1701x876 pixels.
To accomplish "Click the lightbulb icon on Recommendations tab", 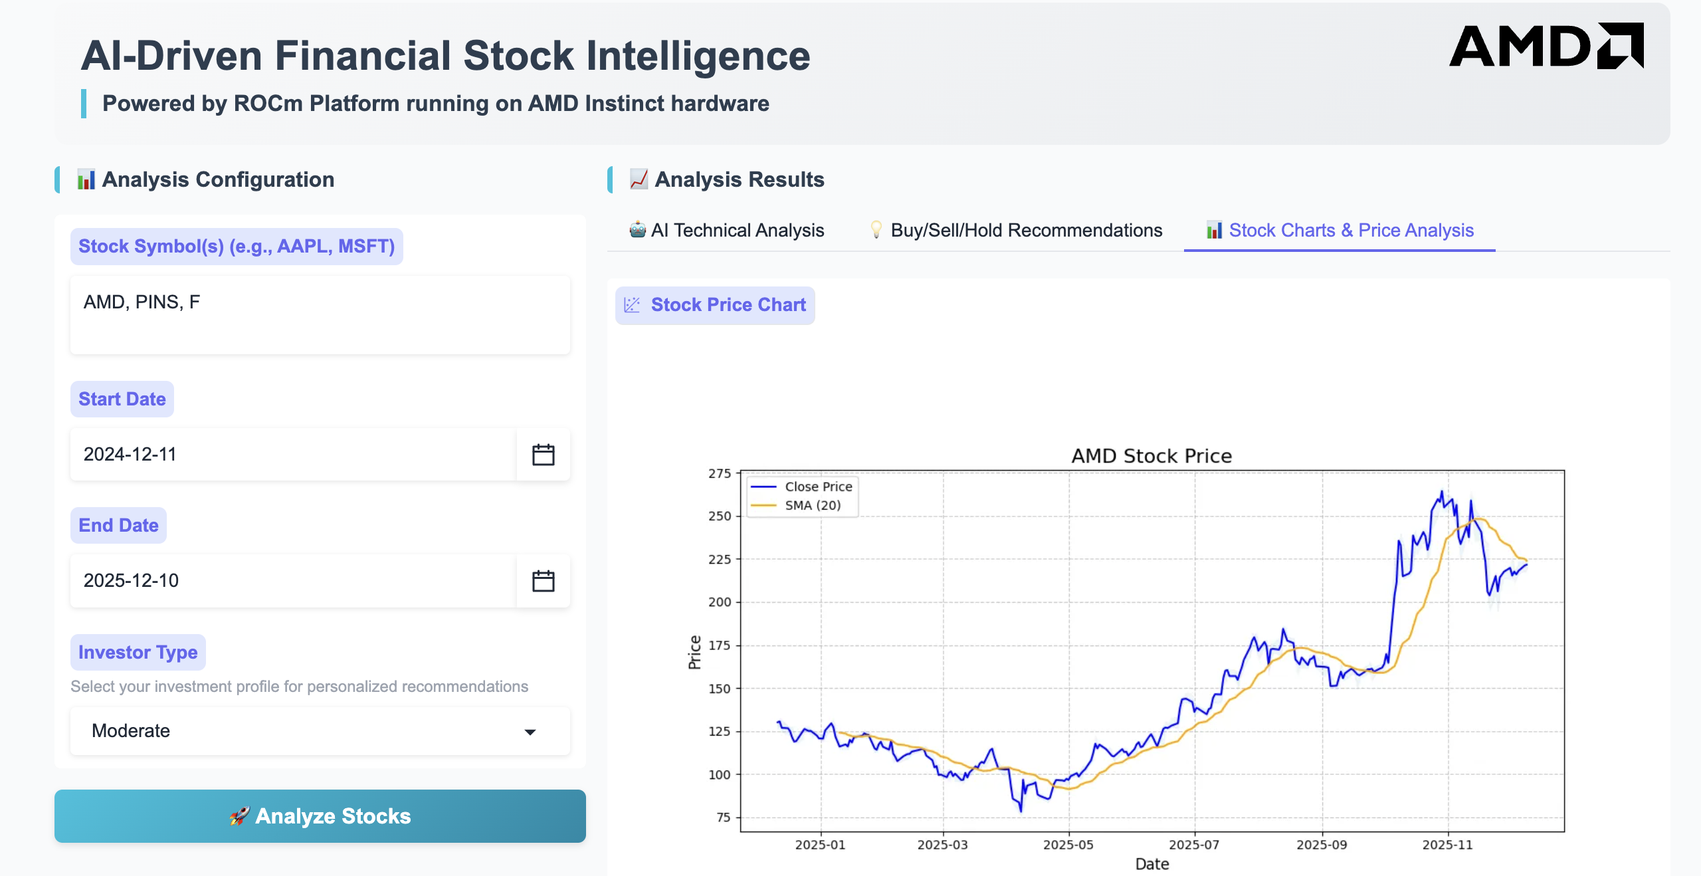I will (876, 230).
